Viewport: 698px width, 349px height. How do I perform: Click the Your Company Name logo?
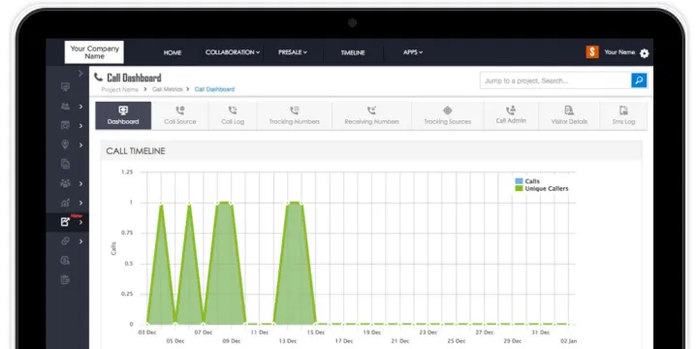[x=94, y=52]
